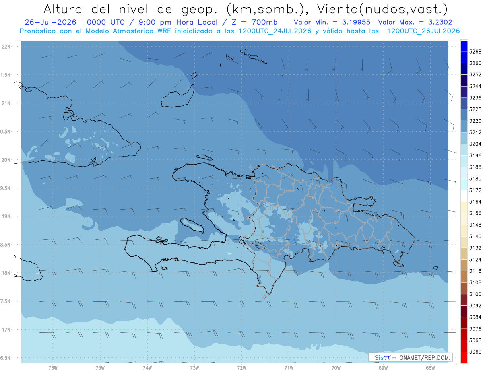This screenshot has height=373, width=483.
Task: Click the '22N' latitude axis label
Action: click(6, 46)
